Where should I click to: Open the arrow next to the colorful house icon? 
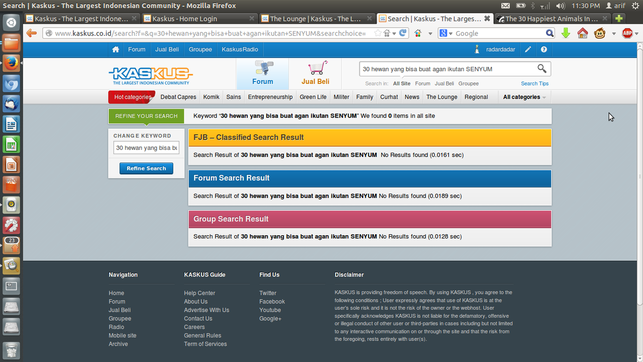(x=430, y=34)
